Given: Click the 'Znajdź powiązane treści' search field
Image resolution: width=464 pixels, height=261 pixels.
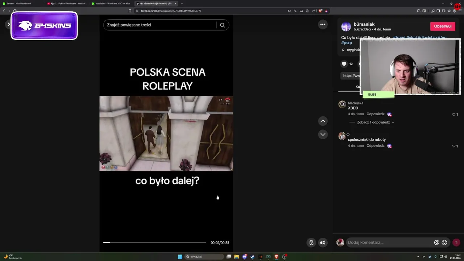Looking at the screenshot, I should 161,25.
